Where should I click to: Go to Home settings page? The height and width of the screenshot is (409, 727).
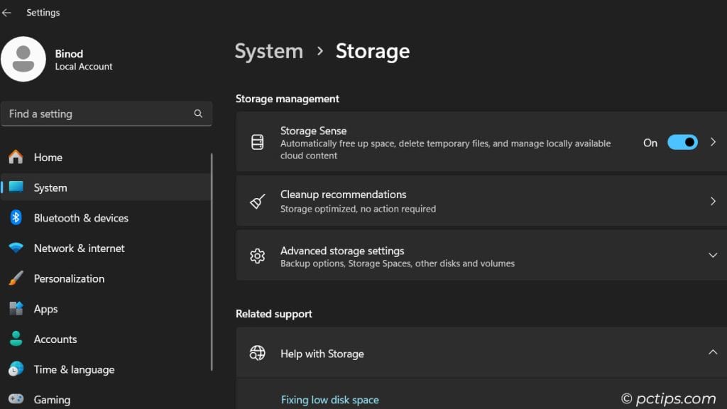pyautogui.click(x=106, y=157)
